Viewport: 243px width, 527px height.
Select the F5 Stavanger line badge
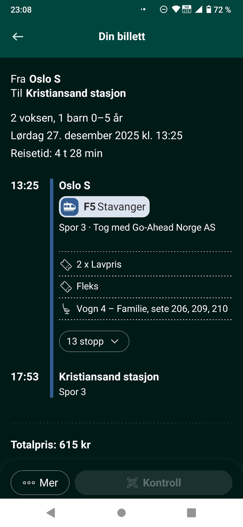tap(104, 207)
